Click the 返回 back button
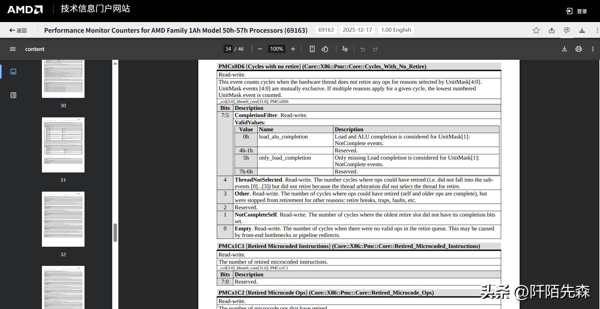600x309 pixels. pyautogui.click(x=18, y=30)
